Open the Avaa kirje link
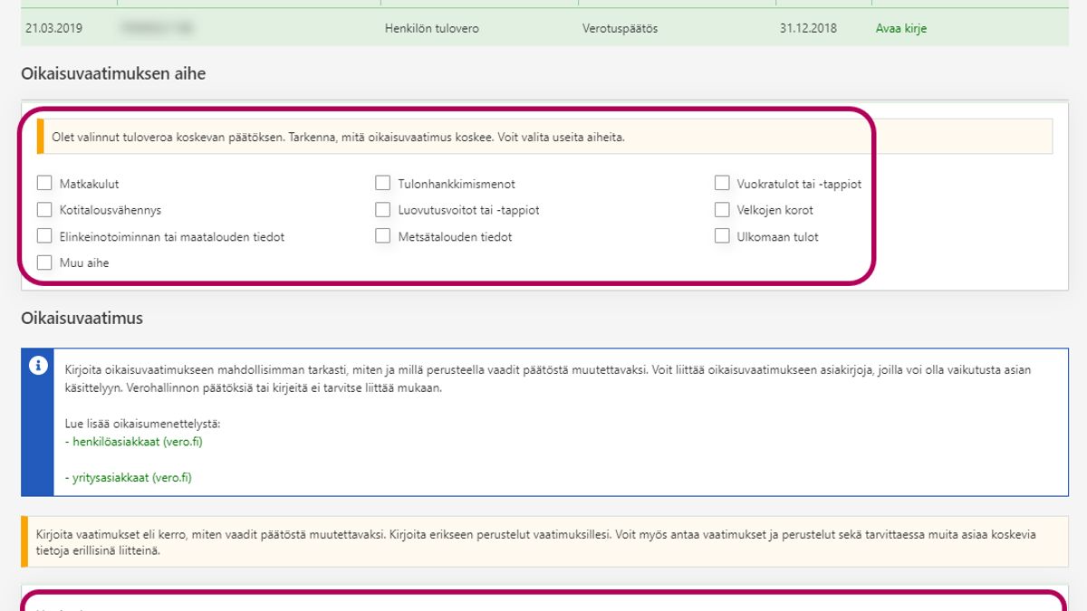The width and height of the screenshot is (1087, 611). click(900, 28)
